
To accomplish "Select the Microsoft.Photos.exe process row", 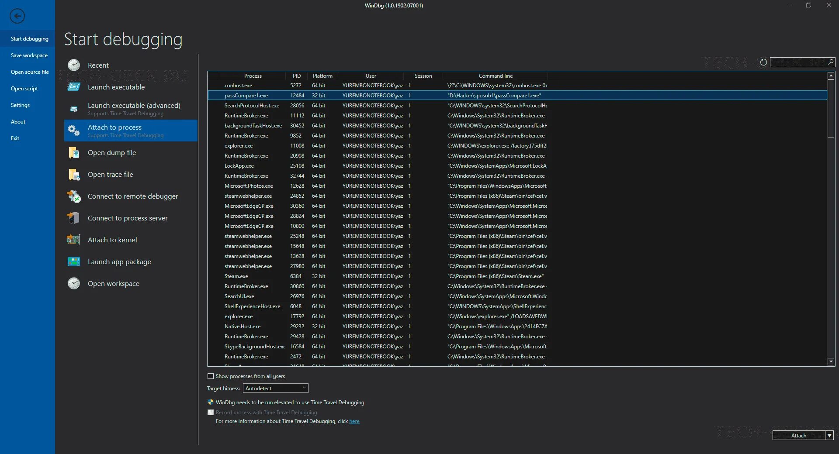I will point(517,186).
